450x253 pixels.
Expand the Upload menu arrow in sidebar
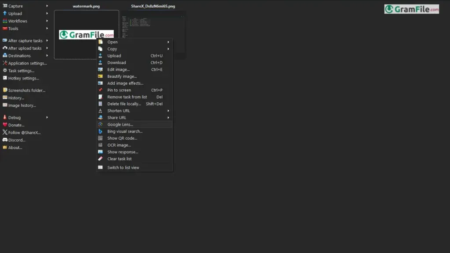(x=47, y=13)
